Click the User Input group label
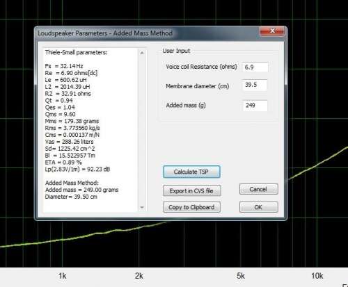Screen dimensions: 348x287 [x=176, y=51]
